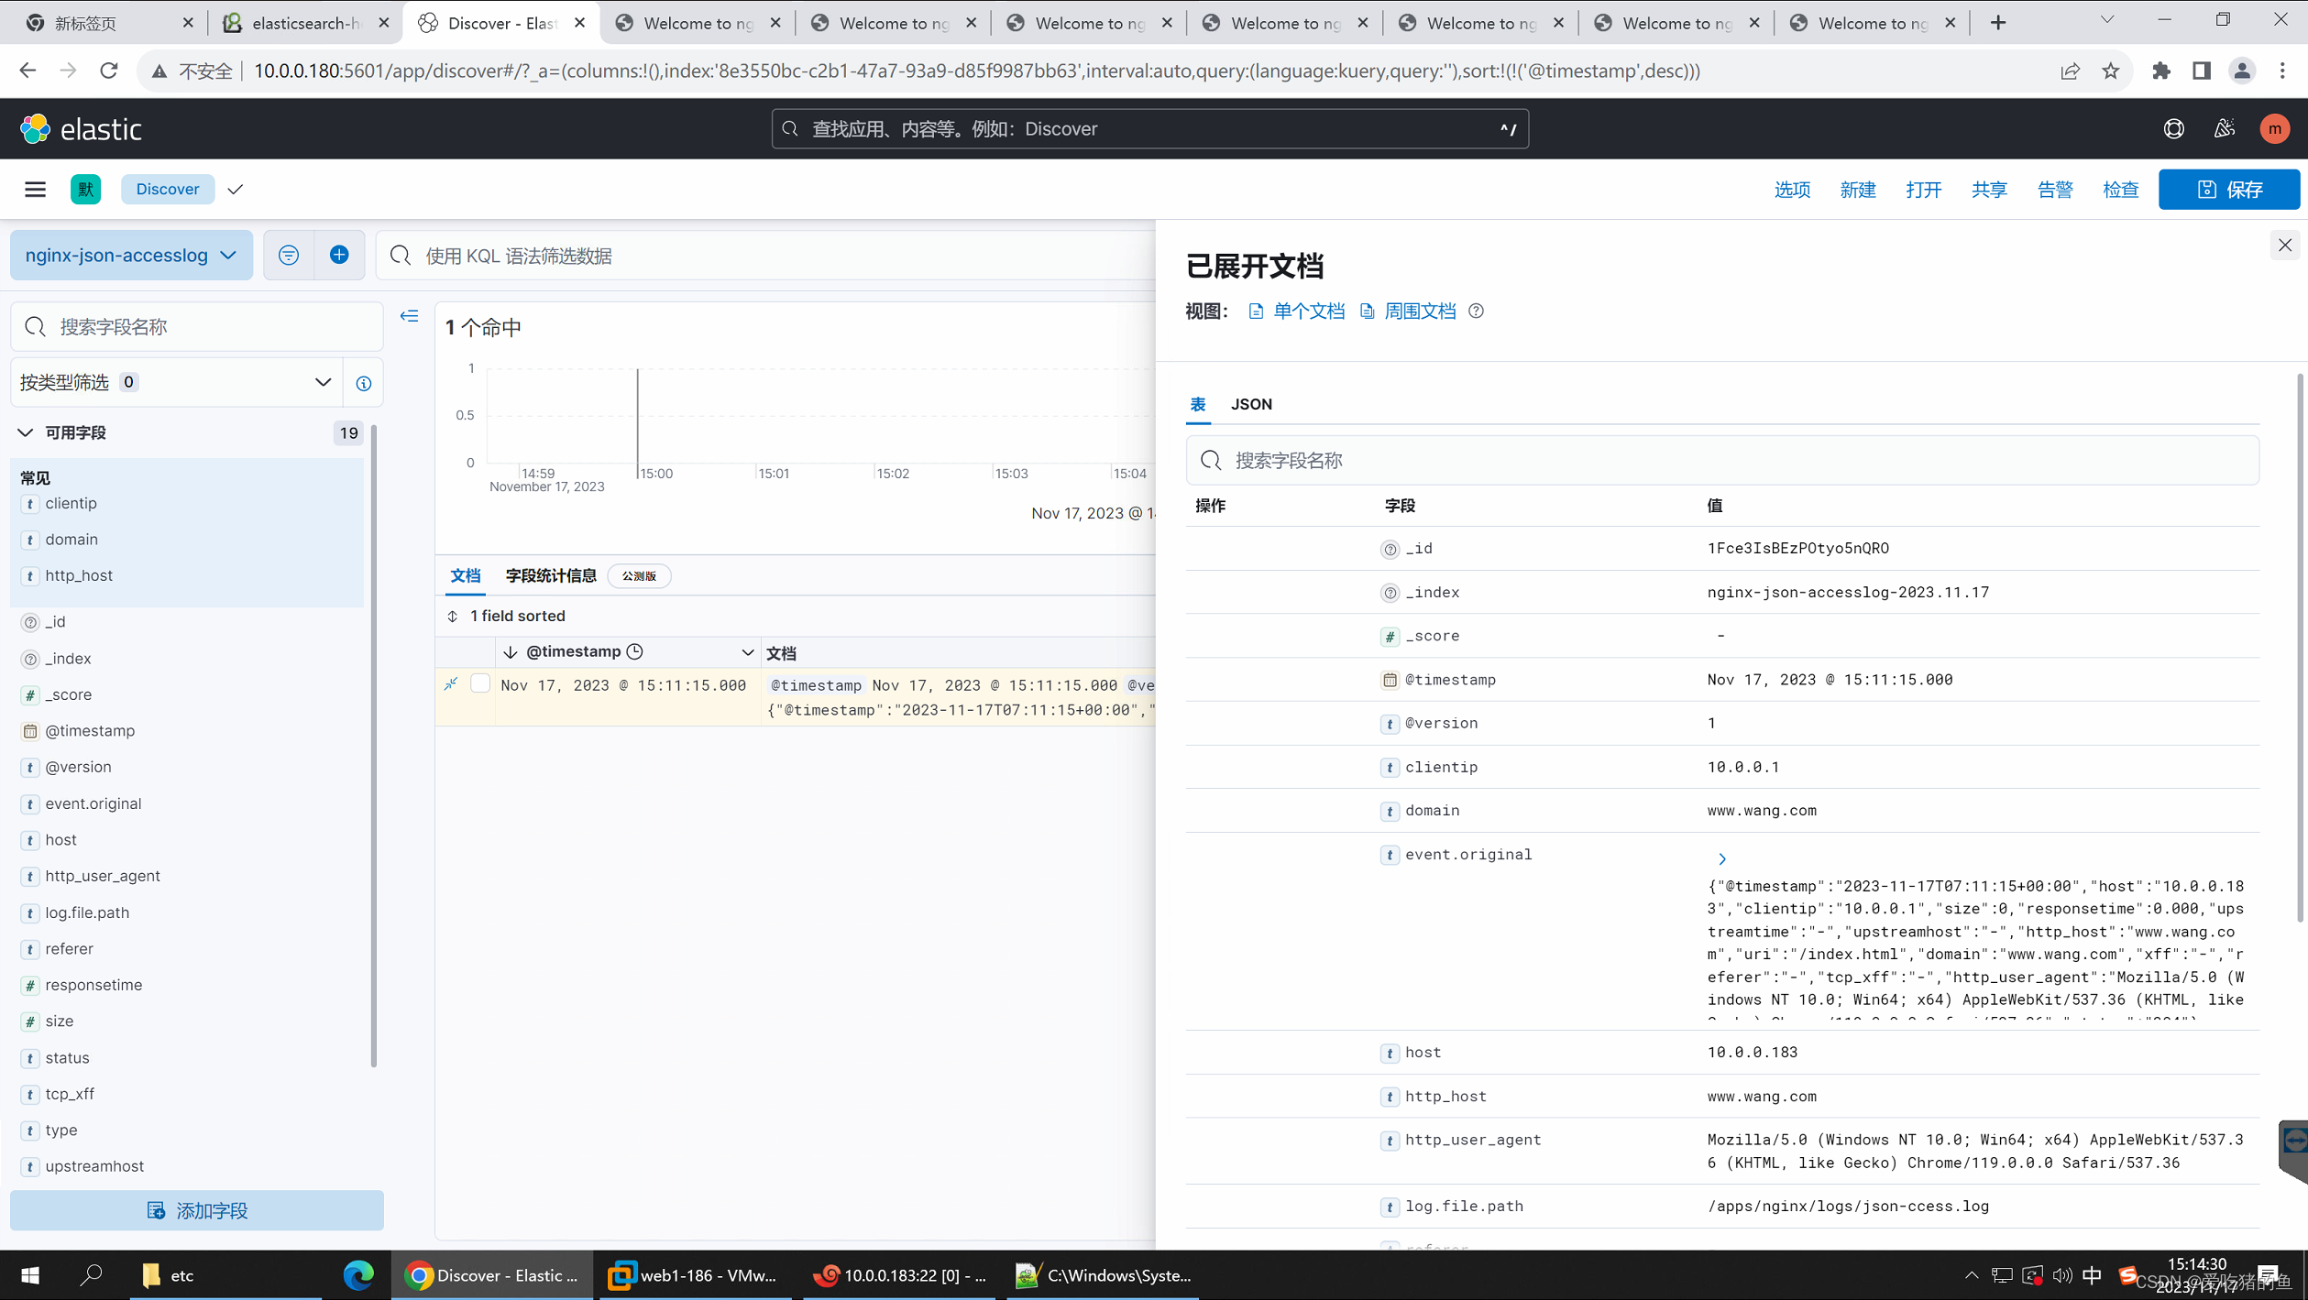Click the domain field in 常见 list

[71, 540]
